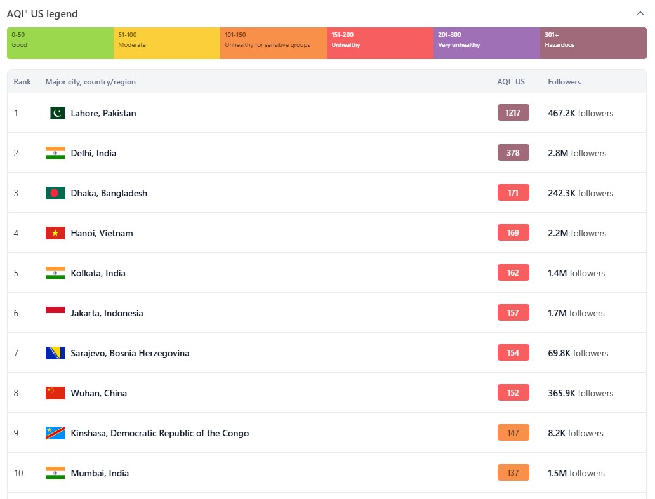Select Kinshasa, Democratic Republic of the Congo
Image resolution: width=655 pixels, height=499 pixels.
click(x=159, y=433)
